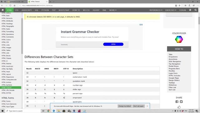Add page to favorites with star icon
The image size is (200, 113).
[179, 6]
